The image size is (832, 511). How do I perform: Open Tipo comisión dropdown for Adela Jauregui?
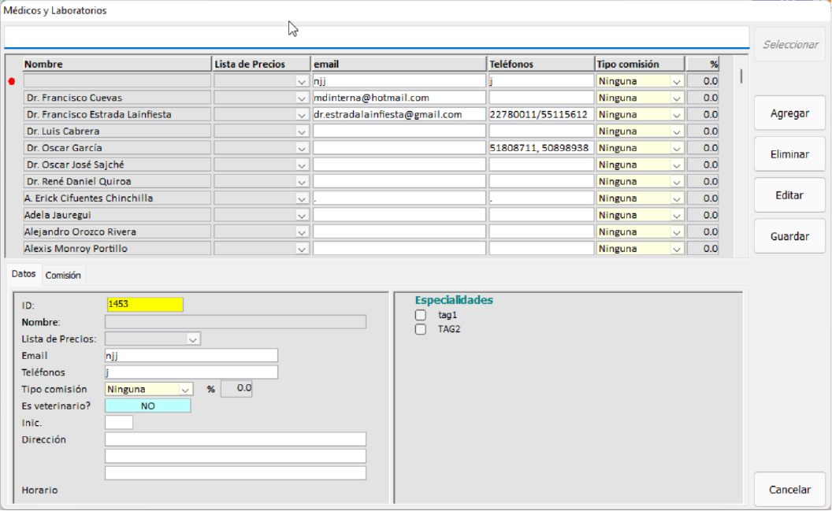(677, 215)
